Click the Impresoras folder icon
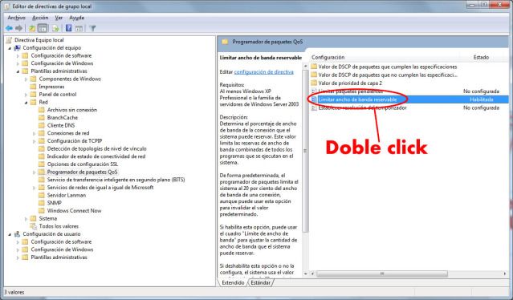The width and height of the screenshot is (513, 300). click(x=34, y=87)
